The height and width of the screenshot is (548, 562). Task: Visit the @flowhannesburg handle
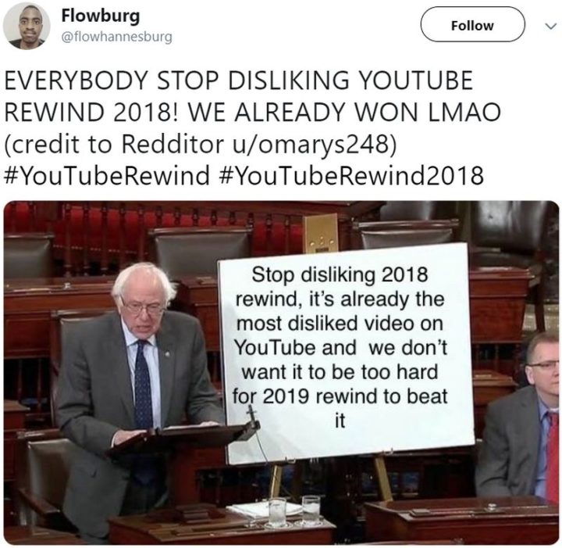coord(117,37)
